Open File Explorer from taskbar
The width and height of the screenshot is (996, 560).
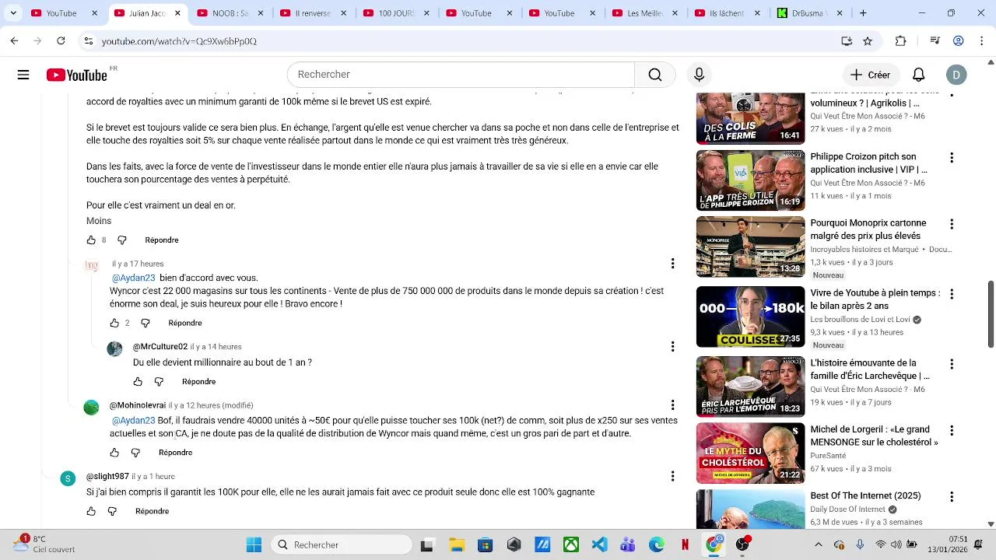(456, 545)
